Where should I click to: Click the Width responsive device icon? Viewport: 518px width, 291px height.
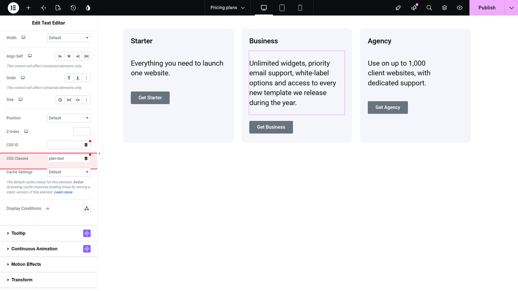coord(23,38)
